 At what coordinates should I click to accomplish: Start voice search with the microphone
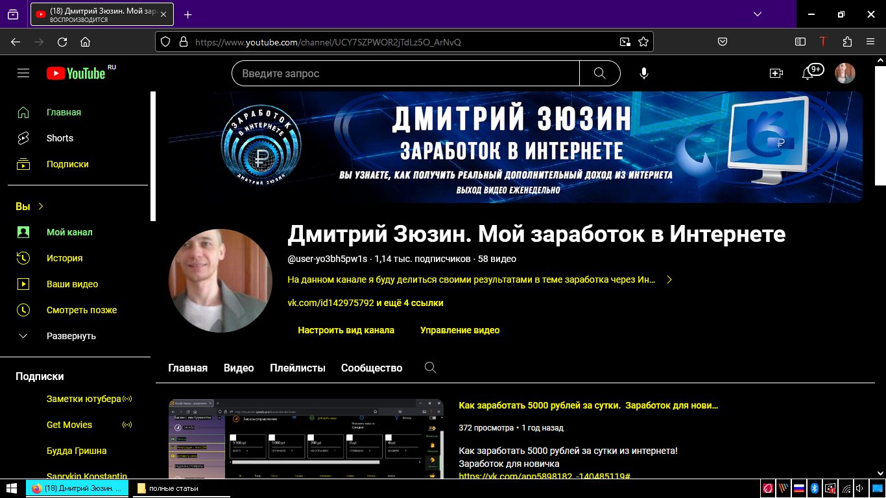[x=644, y=73]
